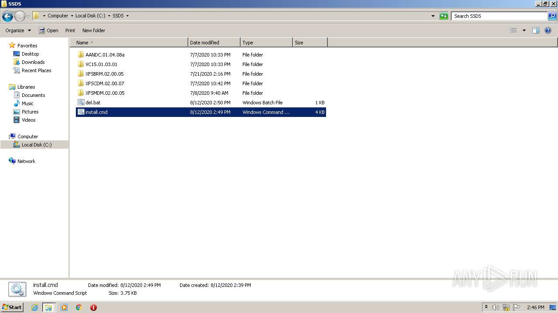Click the taskbar clock showing 2:46 PM
This screenshot has width=558, height=313.
click(535, 307)
